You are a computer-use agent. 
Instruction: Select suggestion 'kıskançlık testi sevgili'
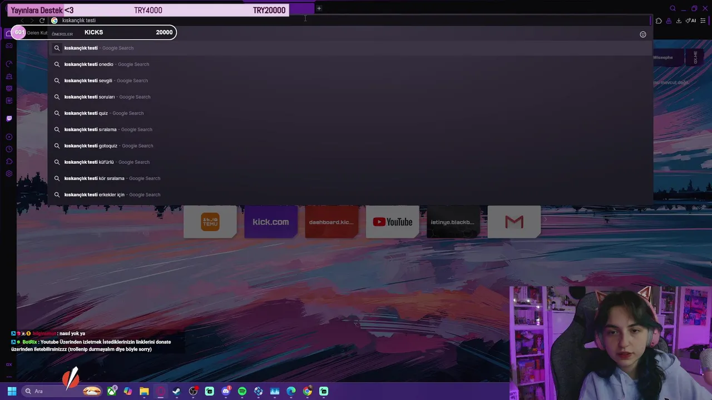[350, 81]
